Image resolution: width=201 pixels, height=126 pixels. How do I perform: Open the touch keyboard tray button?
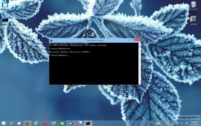tap(158, 123)
